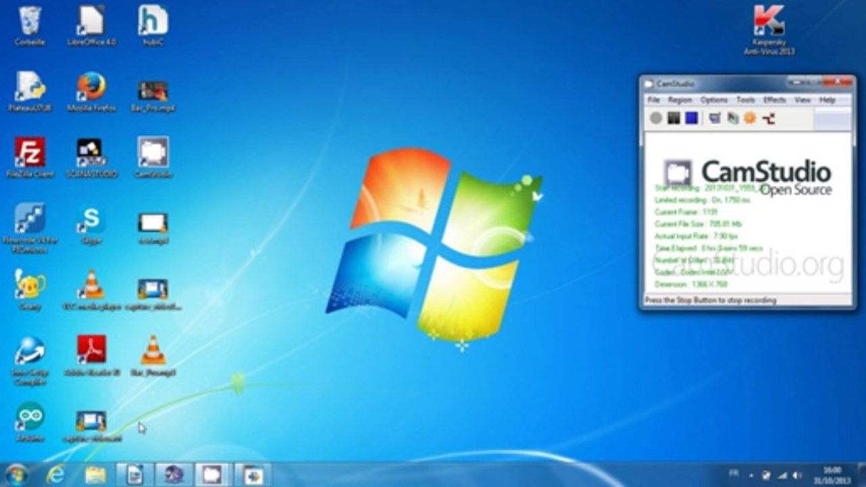
Task: Select the Arduino desktop shortcut
Action: tap(30, 423)
